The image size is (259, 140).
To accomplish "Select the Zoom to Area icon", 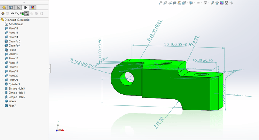I will pyautogui.click(x=165, y=3).
